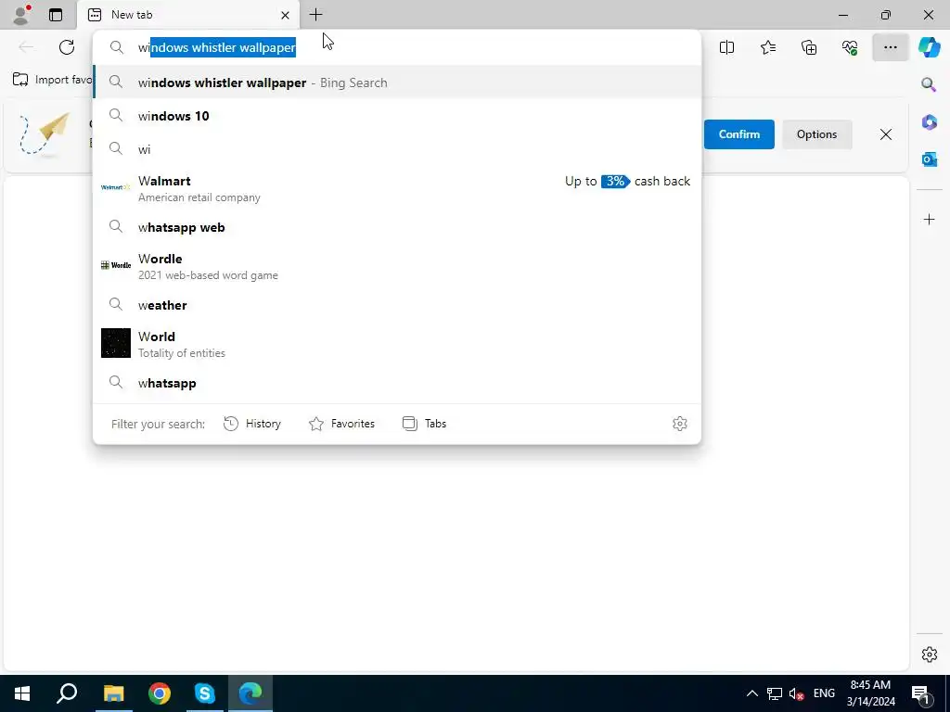The width and height of the screenshot is (950, 712).
Task: Click the Split screen icon
Action: (726, 47)
